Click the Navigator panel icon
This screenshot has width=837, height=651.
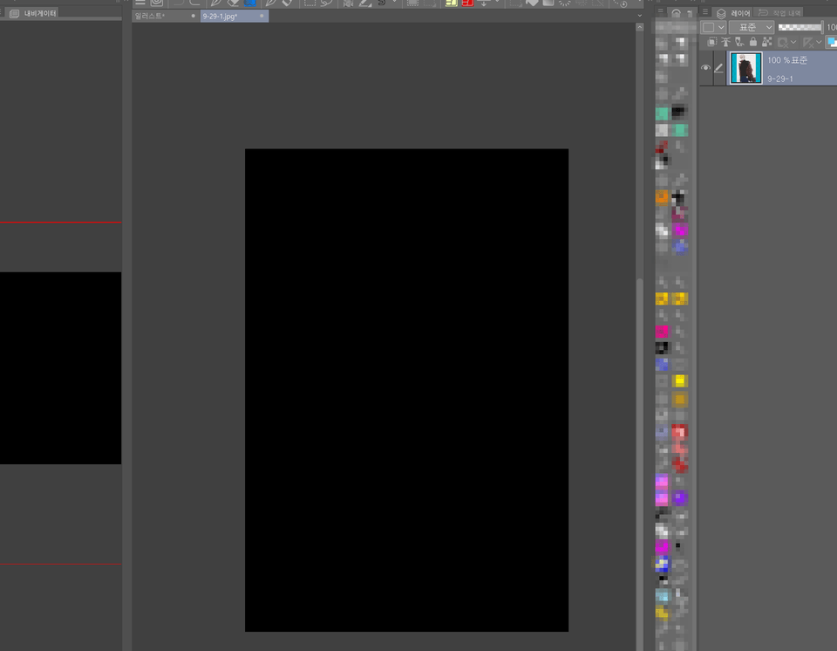tap(14, 13)
